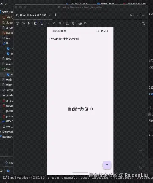Lower emulator volume with the volume down icon

[28, 24]
